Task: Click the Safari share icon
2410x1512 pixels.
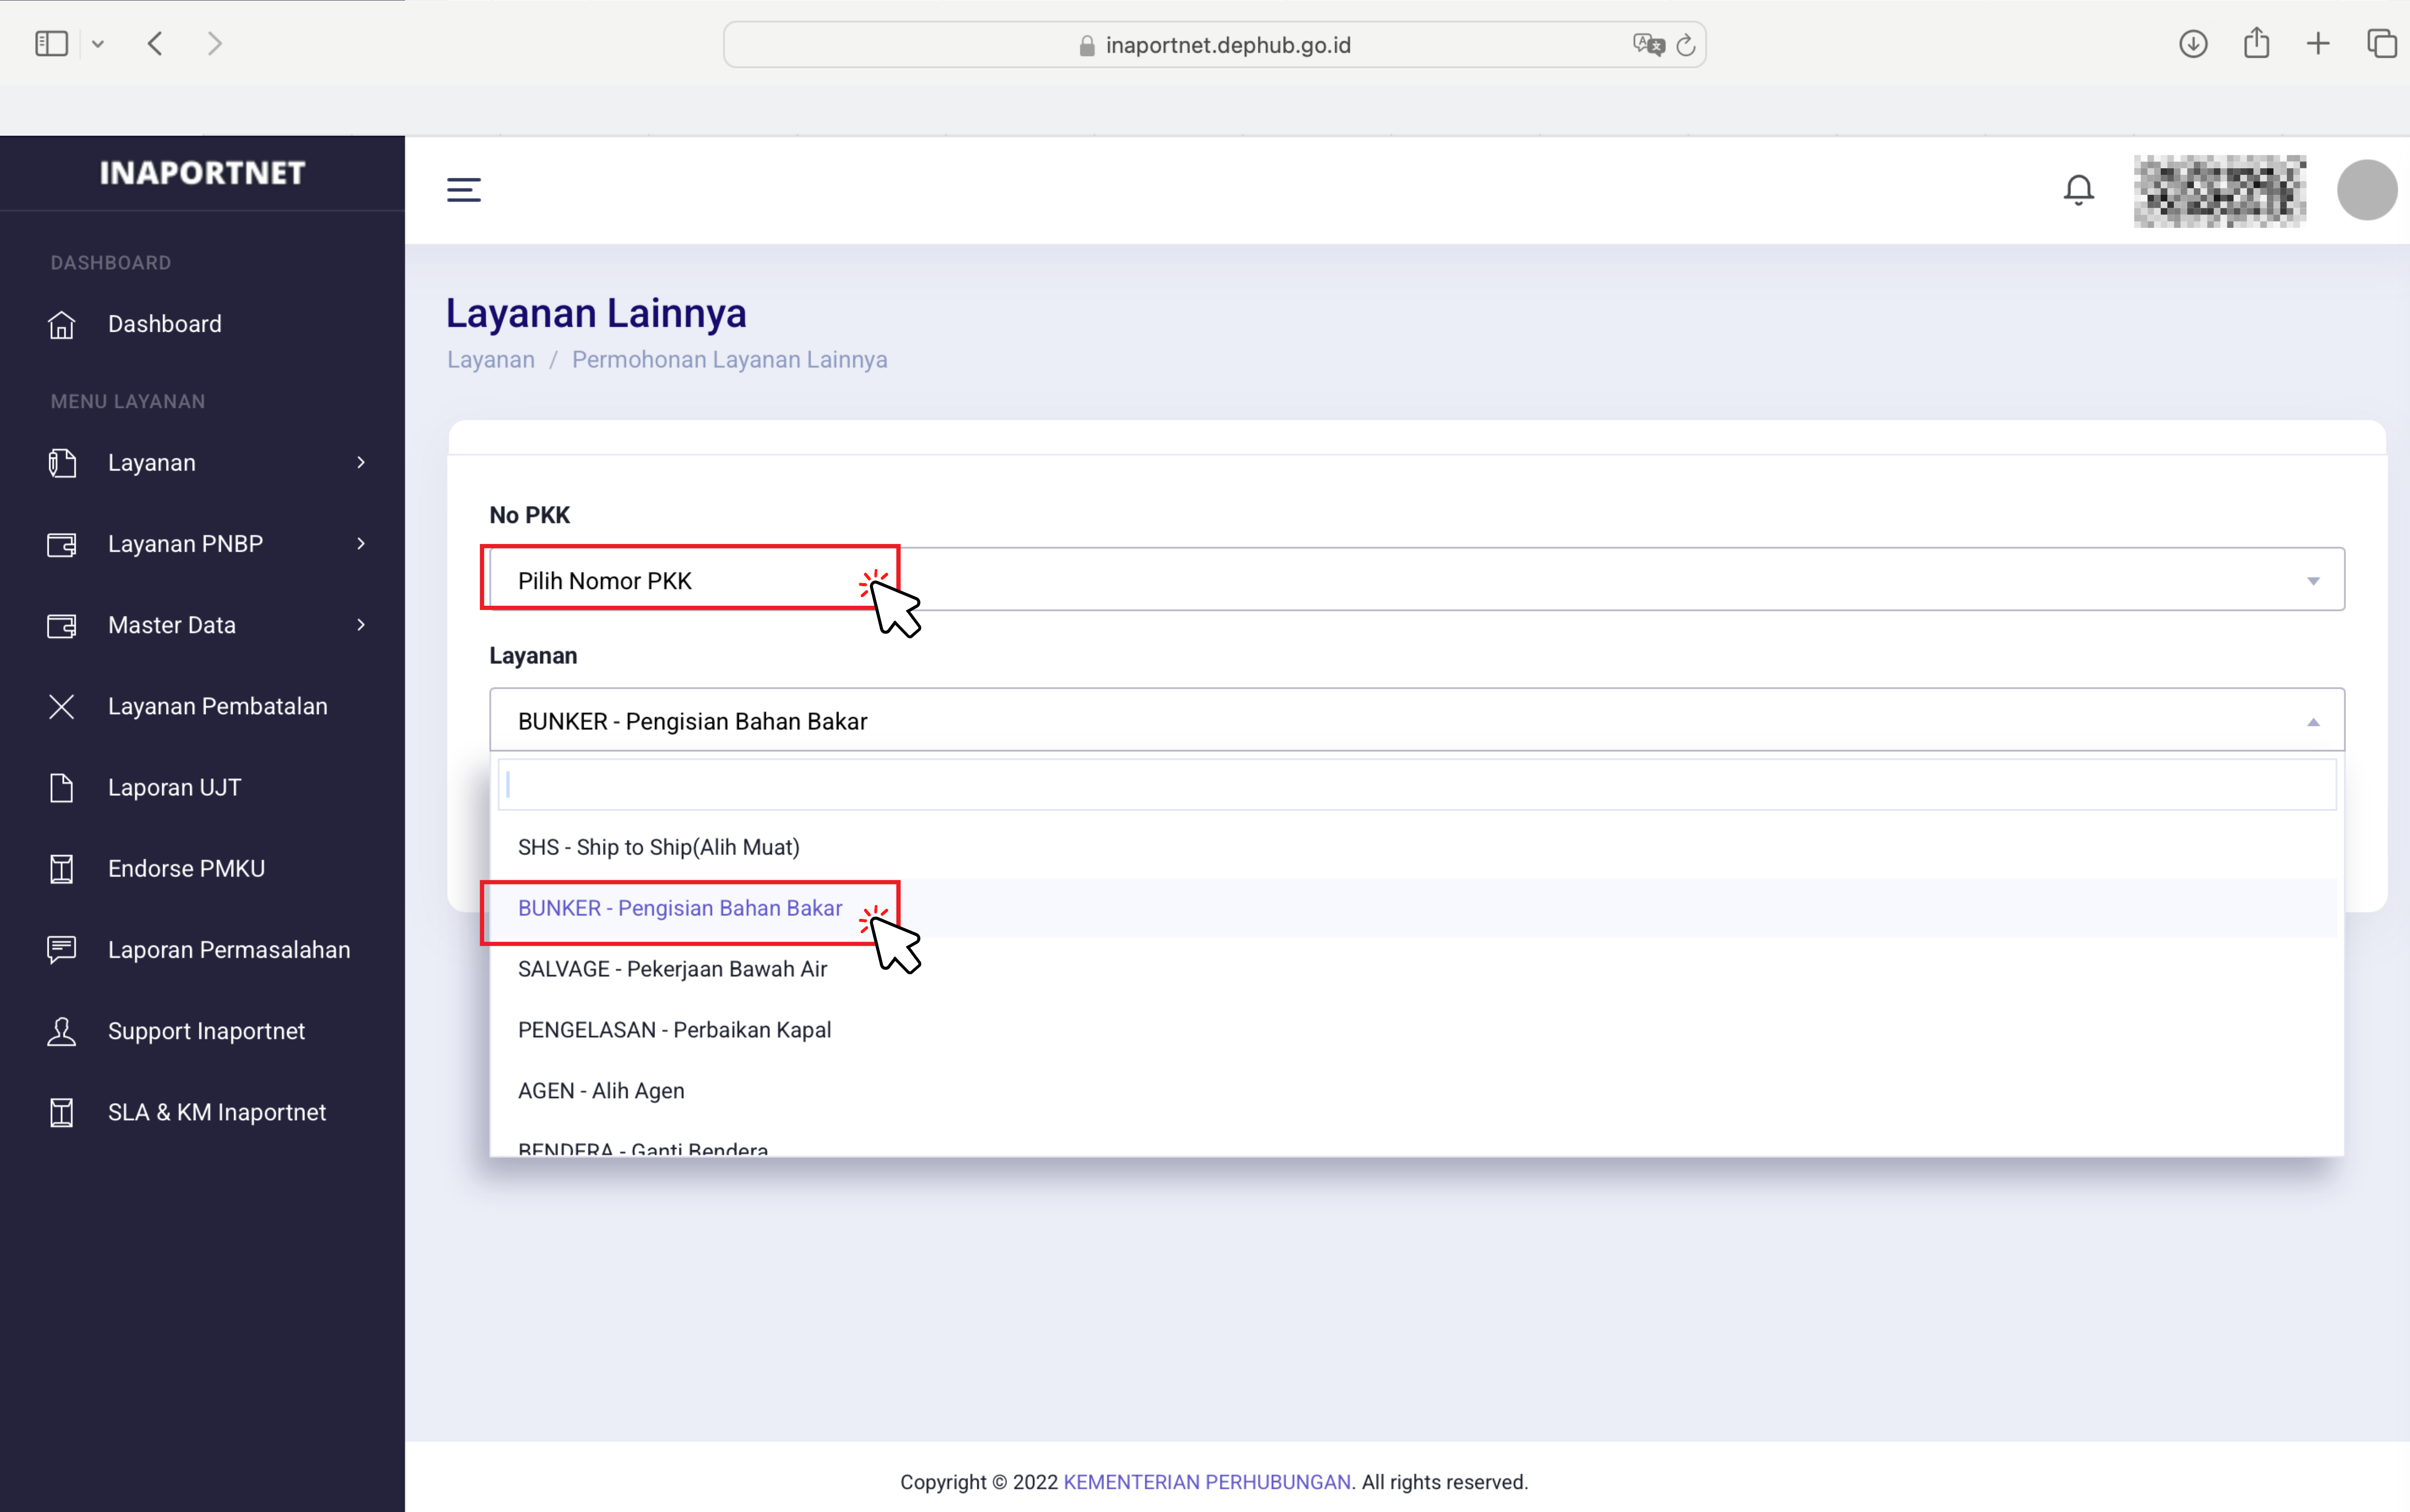Action: (2256, 44)
